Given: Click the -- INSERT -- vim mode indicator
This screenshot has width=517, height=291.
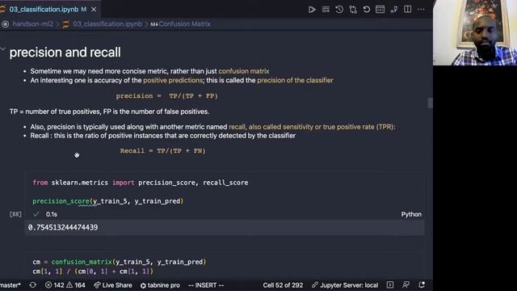Looking at the screenshot, I should point(206,285).
